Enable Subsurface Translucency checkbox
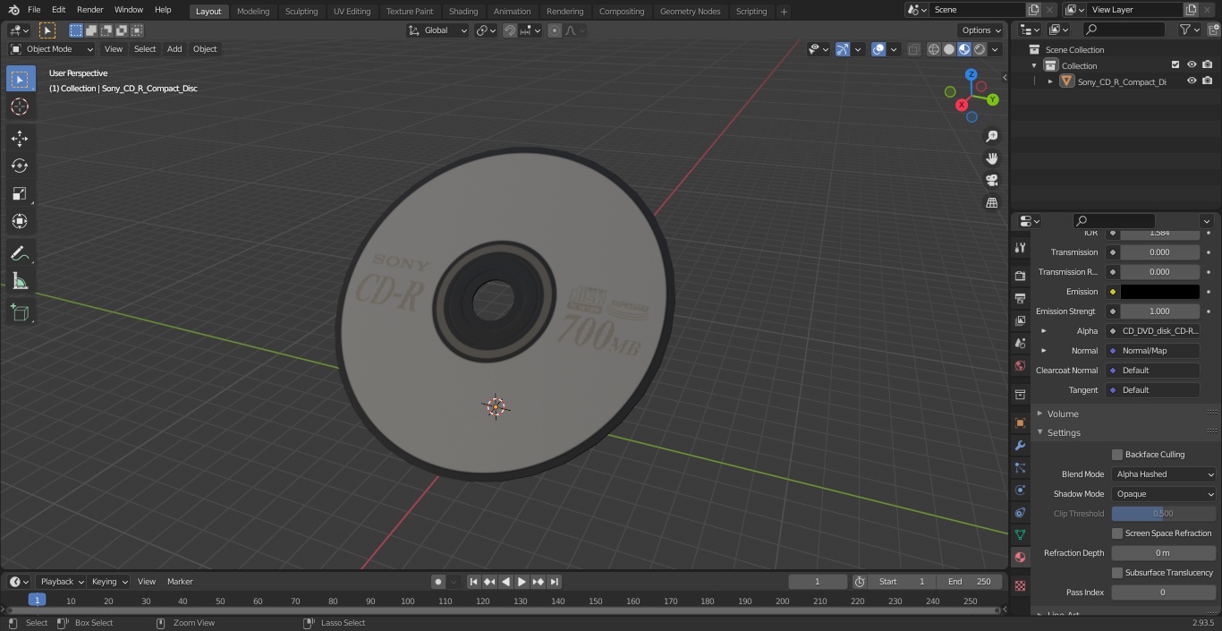This screenshot has width=1222, height=631. 1117,572
